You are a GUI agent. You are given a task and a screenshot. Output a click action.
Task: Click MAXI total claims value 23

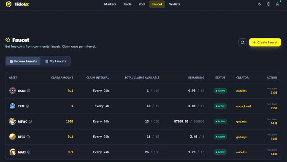147,152
